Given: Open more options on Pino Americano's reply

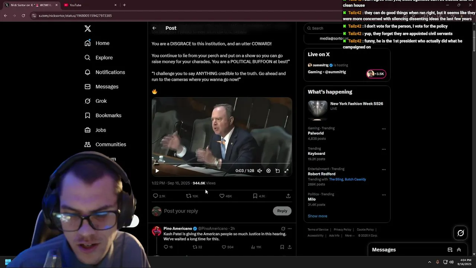Looking at the screenshot, I should point(290,229).
